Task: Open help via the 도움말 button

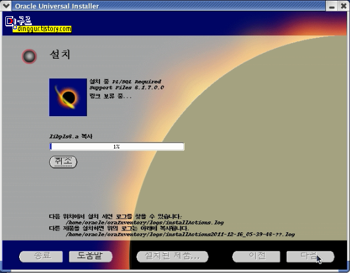Action: tap(90, 256)
